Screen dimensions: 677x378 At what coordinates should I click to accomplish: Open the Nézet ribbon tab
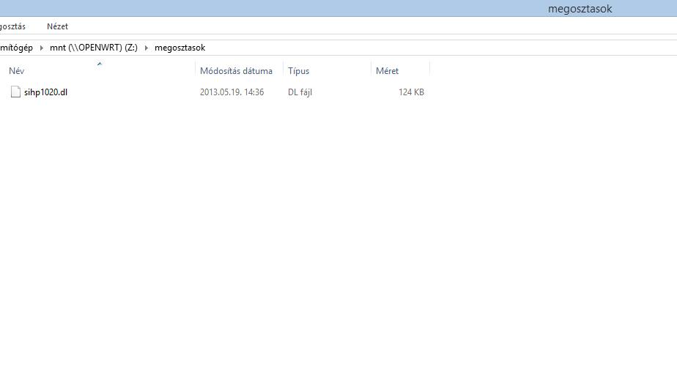click(x=57, y=26)
